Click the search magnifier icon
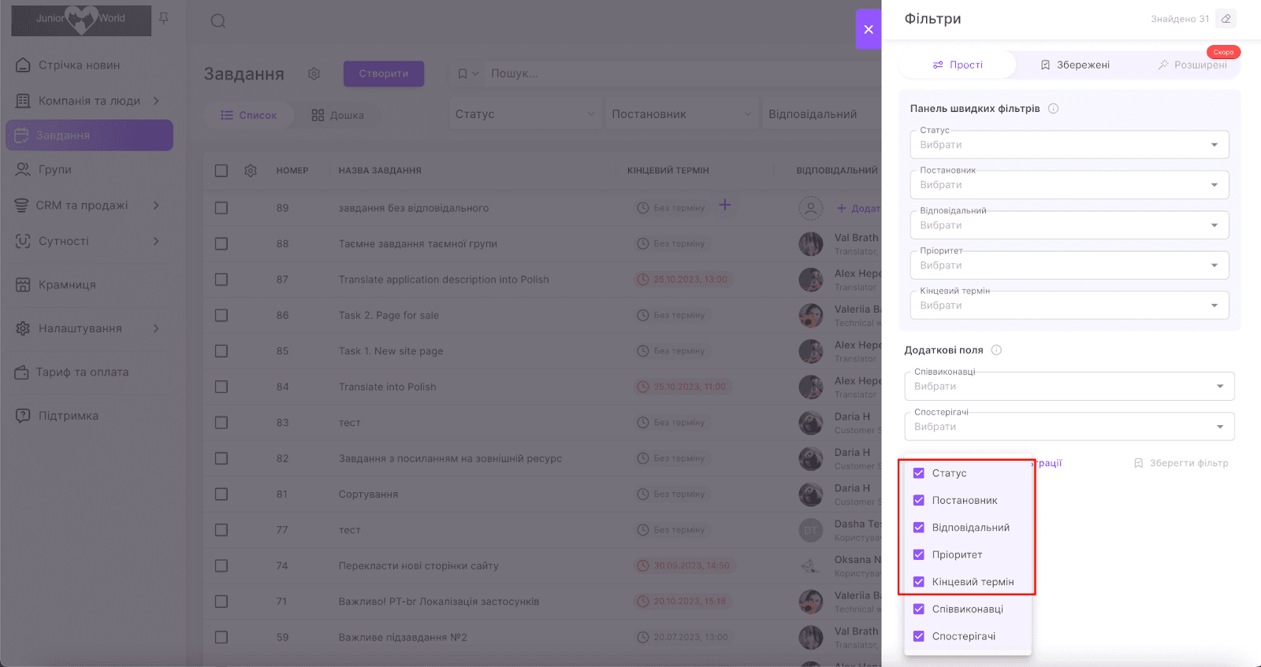 (218, 21)
